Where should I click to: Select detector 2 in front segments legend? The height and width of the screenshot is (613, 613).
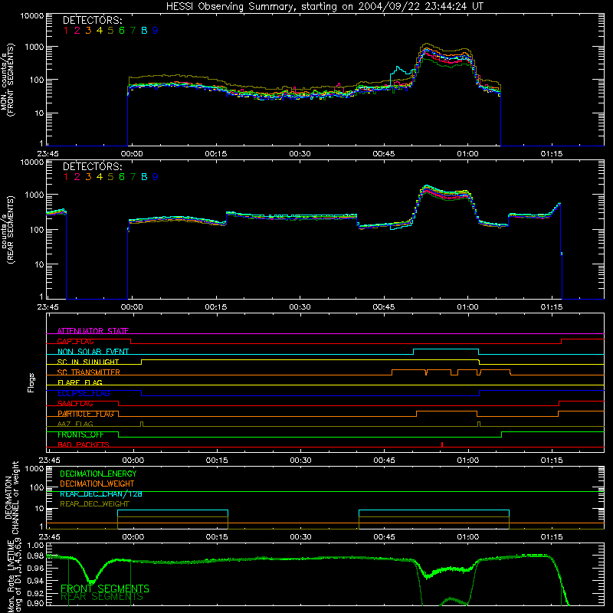77,31
